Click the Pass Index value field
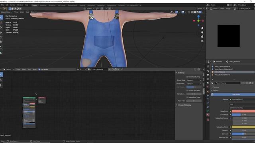Viewport: 255px width, 143px height. tap(194, 101)
